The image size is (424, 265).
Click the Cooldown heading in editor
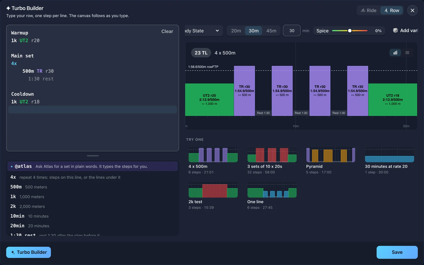click(23, 94)
